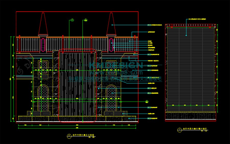The image size is (230, 144).
Task: Click the left circular grid marker at top
Action: click(72, 20)
